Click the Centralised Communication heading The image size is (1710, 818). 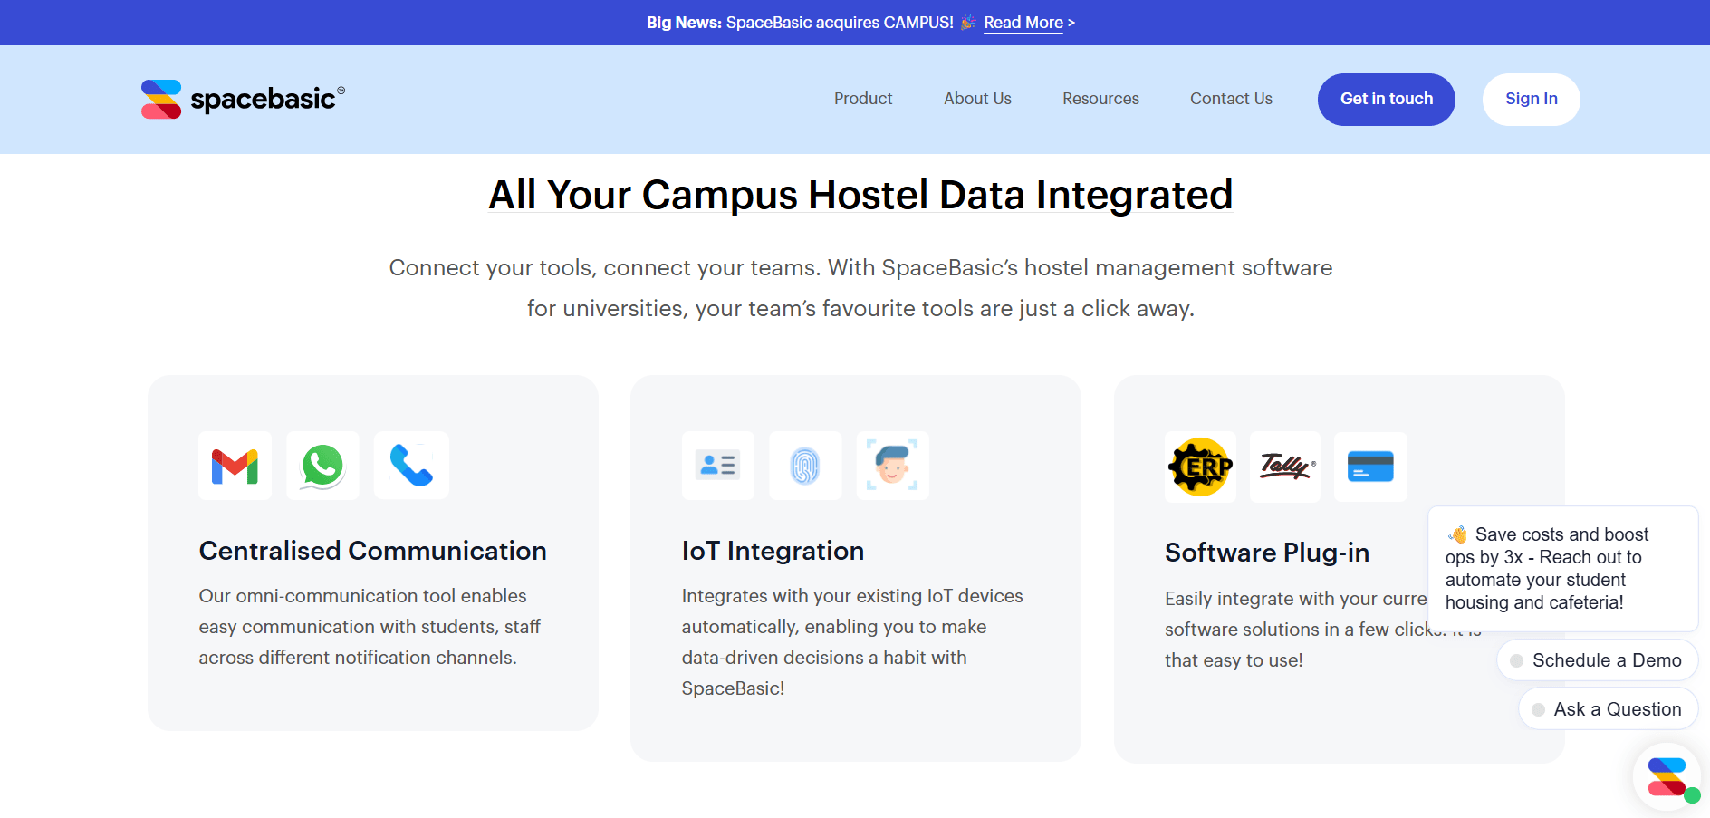pos(372,551)
